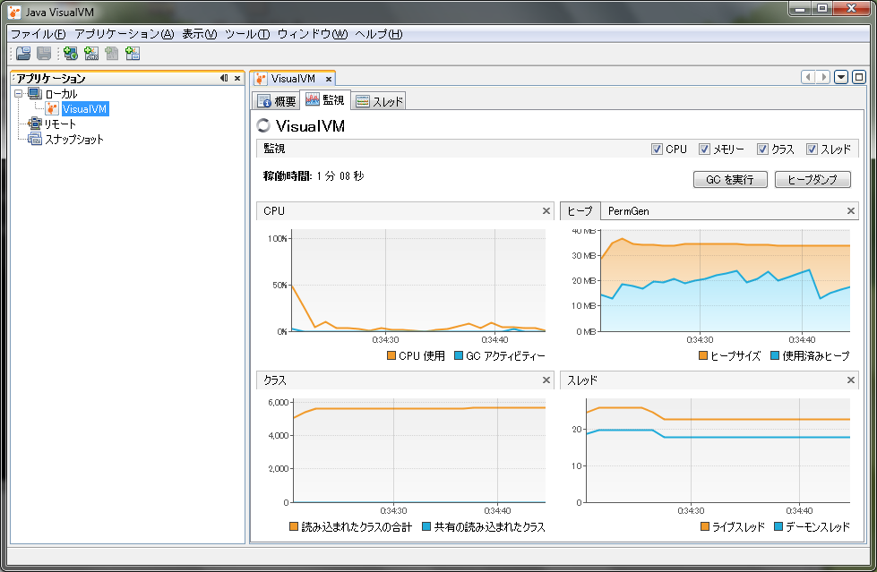Click the last Add Snapshot toolbar icon
877x572 pixels.
133,53
